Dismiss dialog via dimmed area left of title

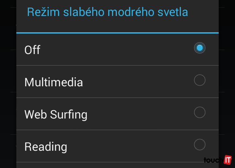click(x=8, y=13)
